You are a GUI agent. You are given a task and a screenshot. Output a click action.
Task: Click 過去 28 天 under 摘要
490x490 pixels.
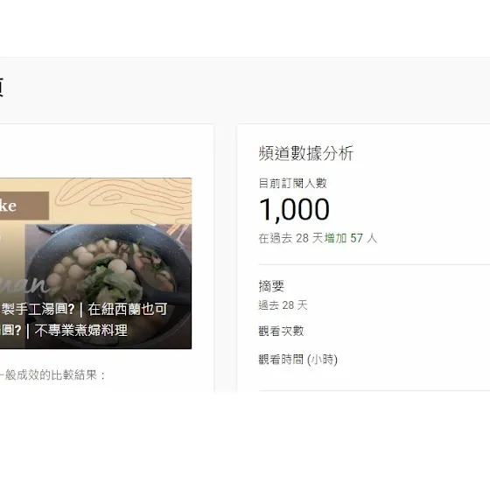(283, 305)
